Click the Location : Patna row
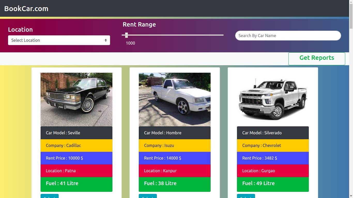The image size is (353, 198). coord(76,171)
